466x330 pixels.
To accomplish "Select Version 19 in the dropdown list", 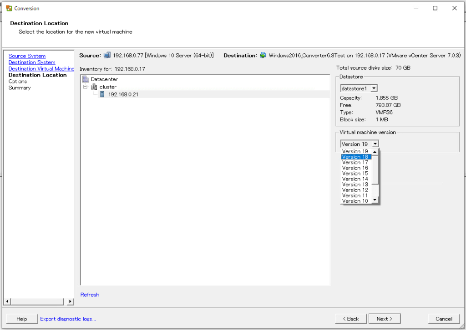I will point(356,151).
